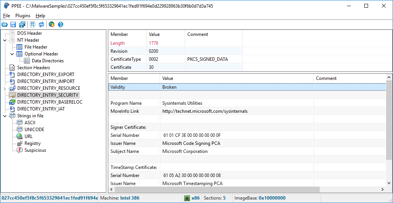Select the UNICODE strings item
393x203 pixels.
pos(34,130)
